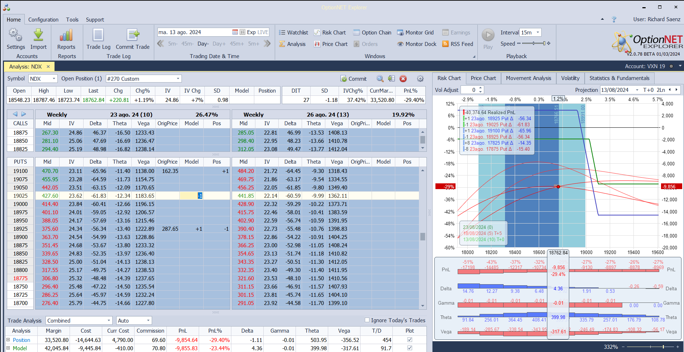
Task: Adjust the playback Speed slider
Action: (534, 43)
